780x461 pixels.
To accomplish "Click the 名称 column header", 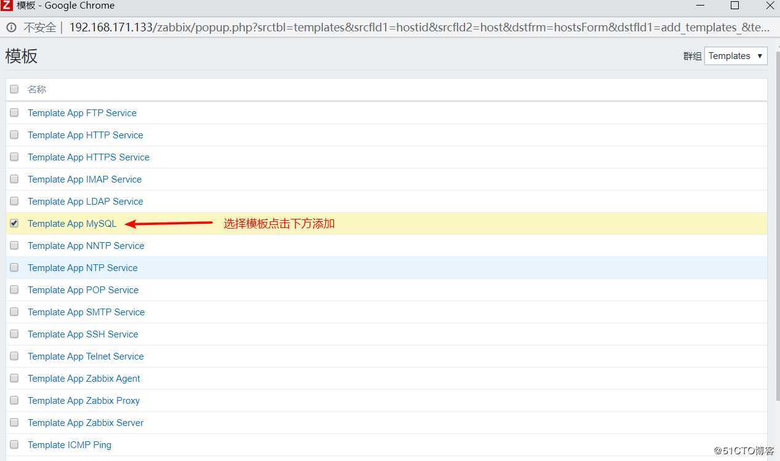I will tap(37, 89).
